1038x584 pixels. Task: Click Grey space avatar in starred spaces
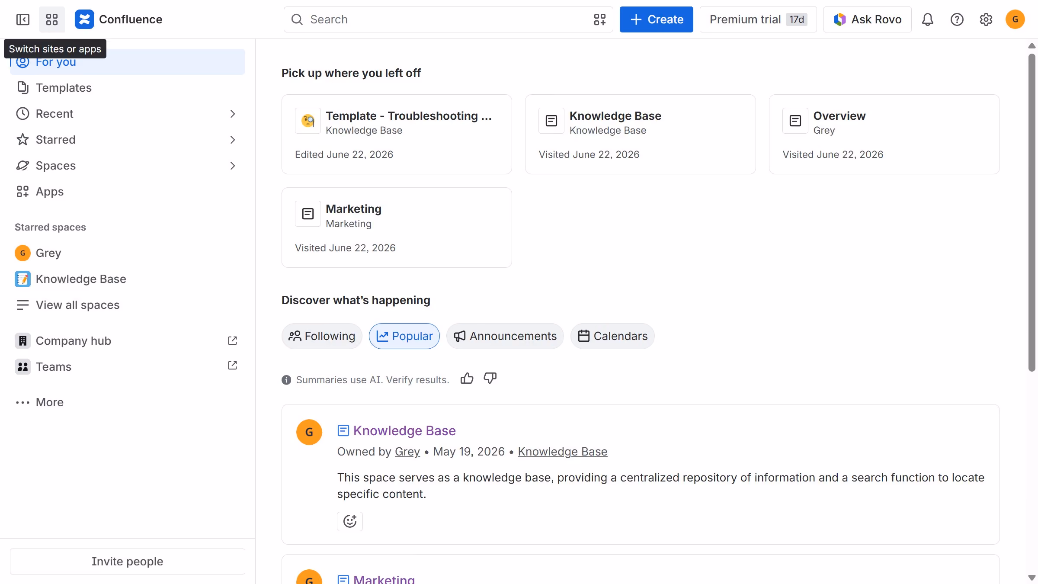(x=22, y=253)
